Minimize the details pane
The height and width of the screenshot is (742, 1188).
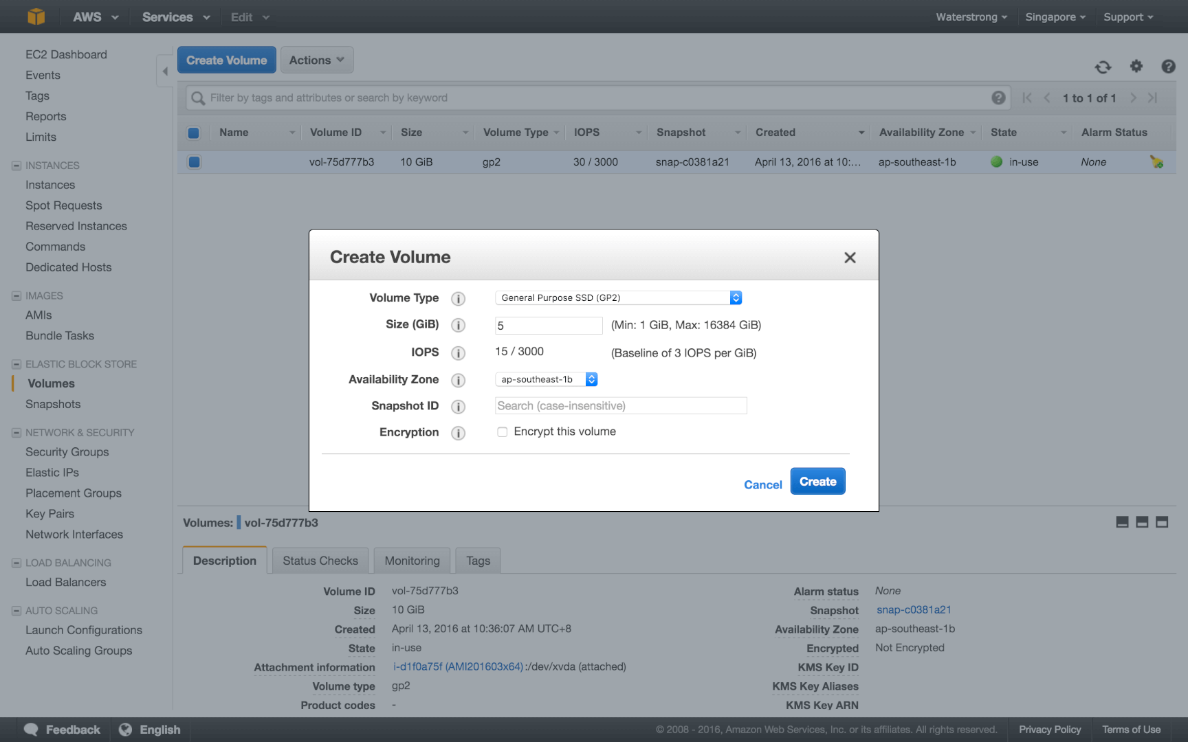pyautogui.click(x=1122, y=522)
